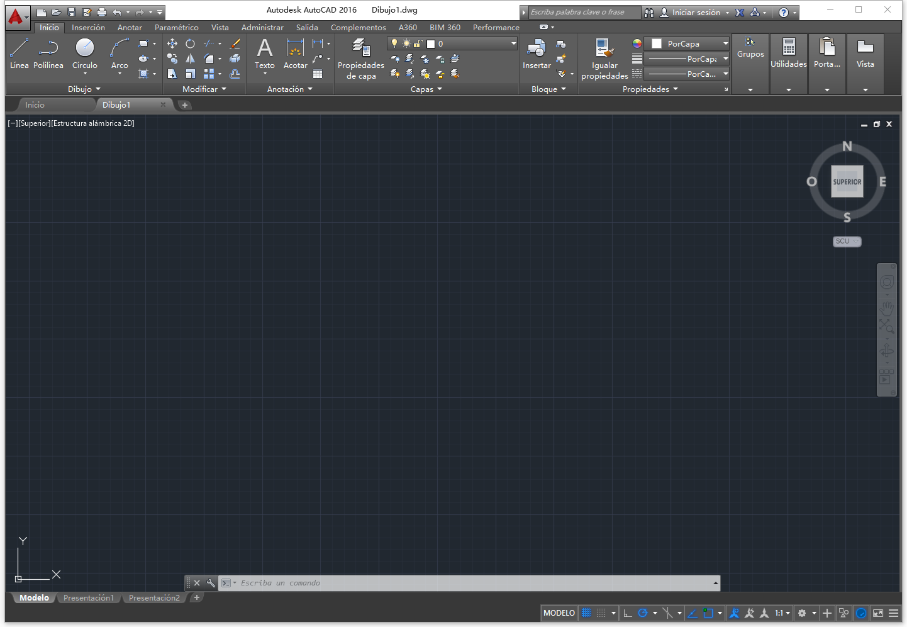Viewport: 907px width, 627px height.
Task: Click the Insertar block icon
Action: tap(537, 54)
